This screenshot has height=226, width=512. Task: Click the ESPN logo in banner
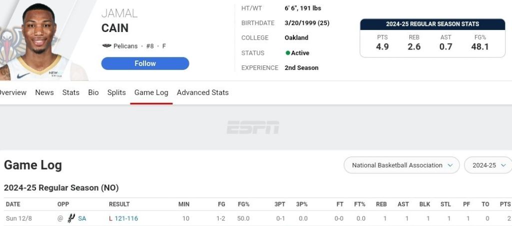coord(253,127)
